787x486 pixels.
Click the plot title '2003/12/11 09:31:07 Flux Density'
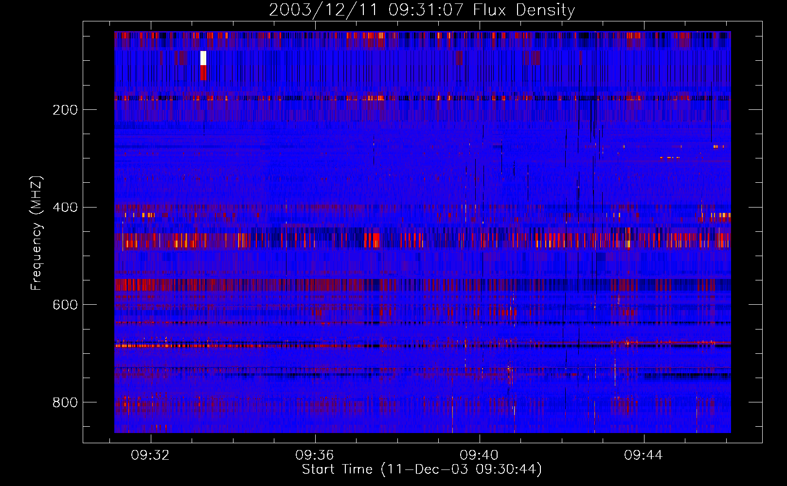(x=422, y=10)
